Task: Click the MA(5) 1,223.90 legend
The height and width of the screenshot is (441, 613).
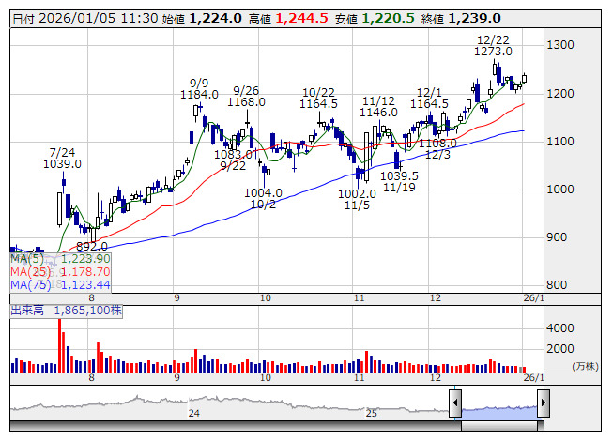Action: (60, 259)
